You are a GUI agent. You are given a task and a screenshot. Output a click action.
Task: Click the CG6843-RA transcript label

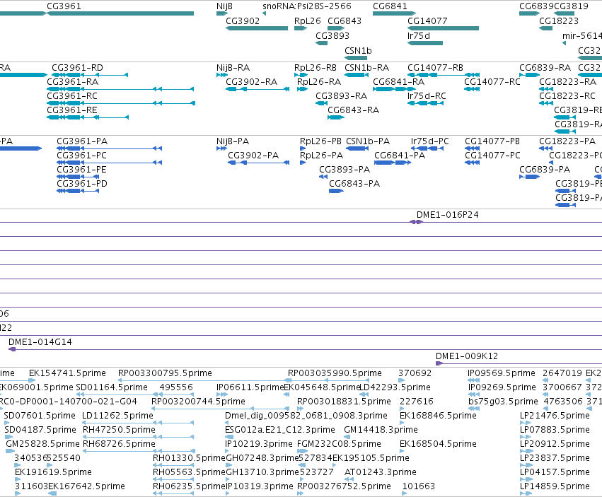pos(353,110)
